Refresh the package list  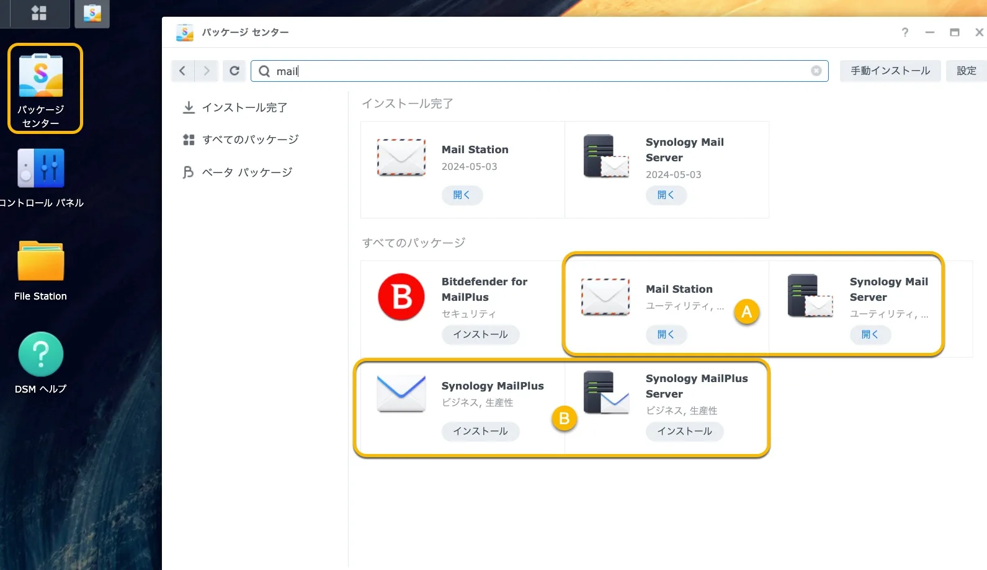pyautogui.click(x=234, y=71)
